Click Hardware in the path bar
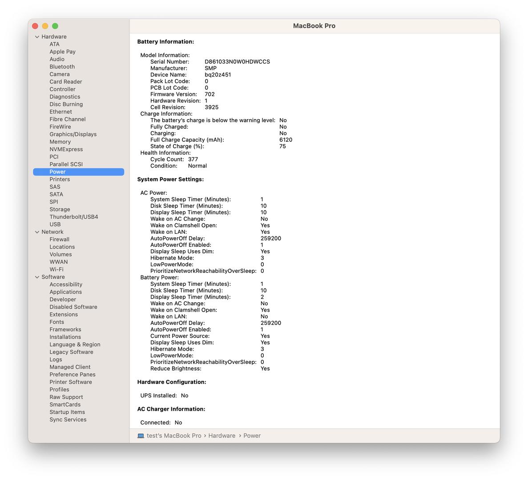 (x=222, y=436)
